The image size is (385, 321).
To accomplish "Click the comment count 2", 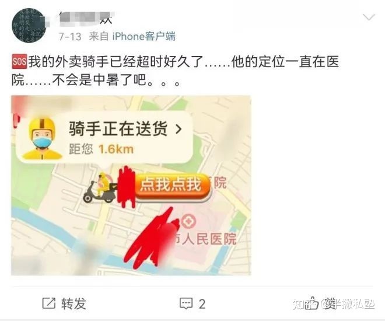I will pyautogui.click(x=202, y=304).
